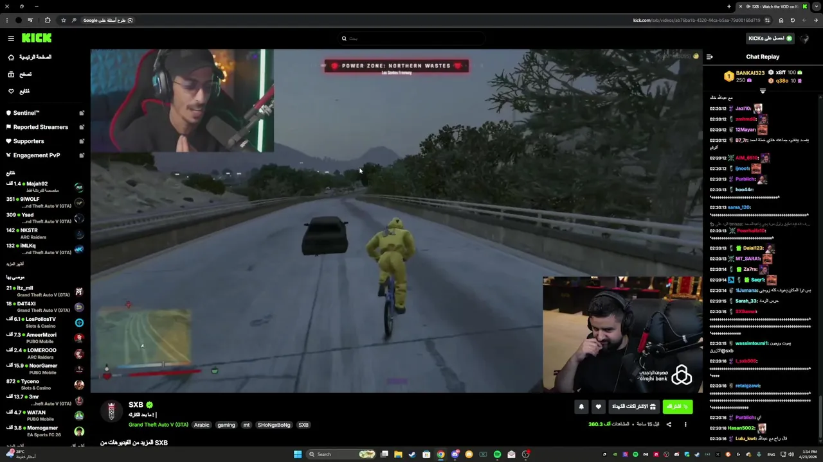Open Grand Theft Auto V category link
Image resolution: width=823 pixels, height=462 pixels.
click(158, 425)
